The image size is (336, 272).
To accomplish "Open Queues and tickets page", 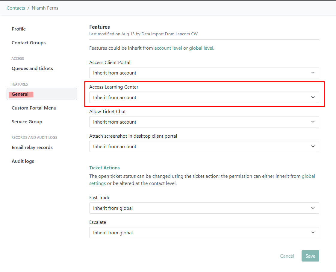I will [32, 69].
